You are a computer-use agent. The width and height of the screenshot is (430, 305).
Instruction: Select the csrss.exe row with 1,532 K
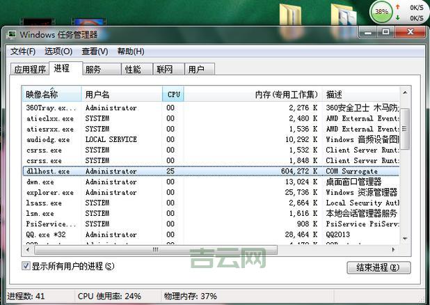pyautogui.click(x=211, y=150)
